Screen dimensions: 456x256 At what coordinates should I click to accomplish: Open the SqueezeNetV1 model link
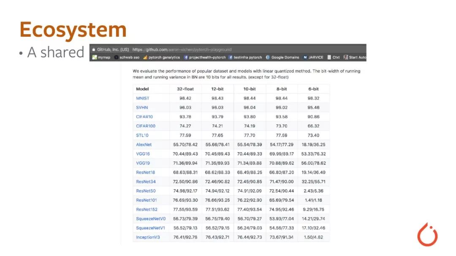150,228
